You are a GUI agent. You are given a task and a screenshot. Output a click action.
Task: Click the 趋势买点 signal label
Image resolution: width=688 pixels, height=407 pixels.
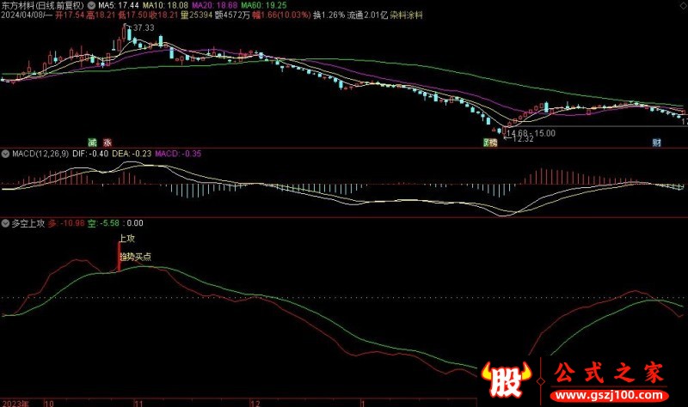click(136, 257)
